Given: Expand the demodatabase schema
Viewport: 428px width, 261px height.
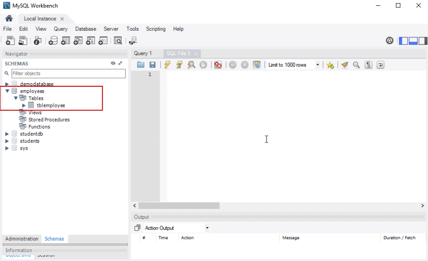Looking at the screenshot, I should (7, 84).
